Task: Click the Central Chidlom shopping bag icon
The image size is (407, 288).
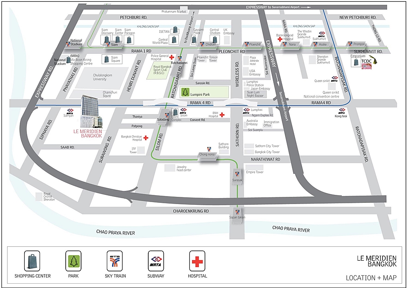Action: point(215,40)
